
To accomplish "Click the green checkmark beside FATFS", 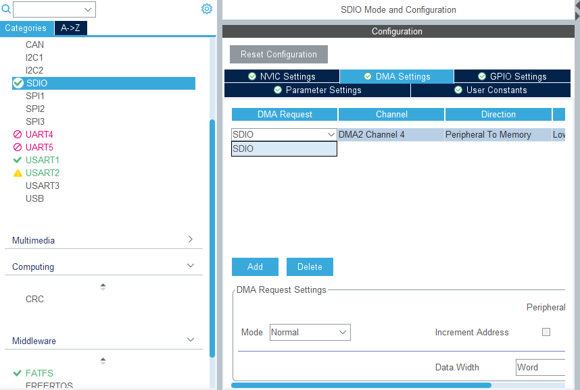I will click(18, 373).
